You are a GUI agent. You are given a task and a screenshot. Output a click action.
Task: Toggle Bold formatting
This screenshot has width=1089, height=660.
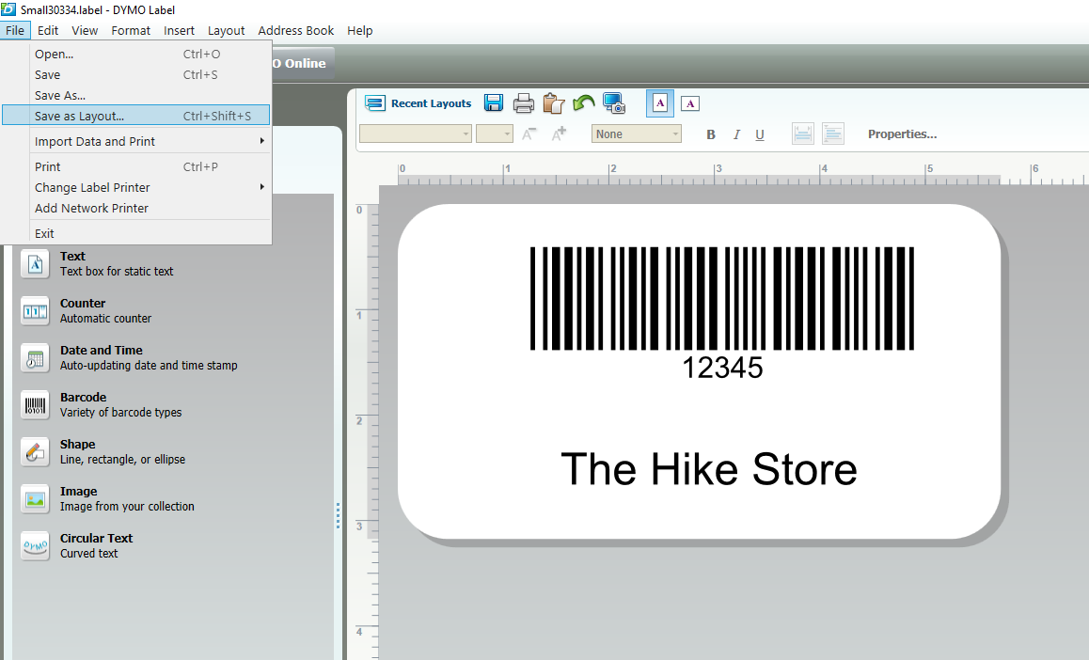pyautogui.click(x=711, y=134)
